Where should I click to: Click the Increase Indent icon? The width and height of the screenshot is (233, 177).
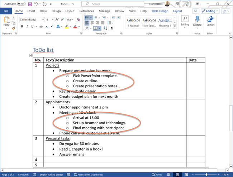pyautogui.click(x=119, y=18)
